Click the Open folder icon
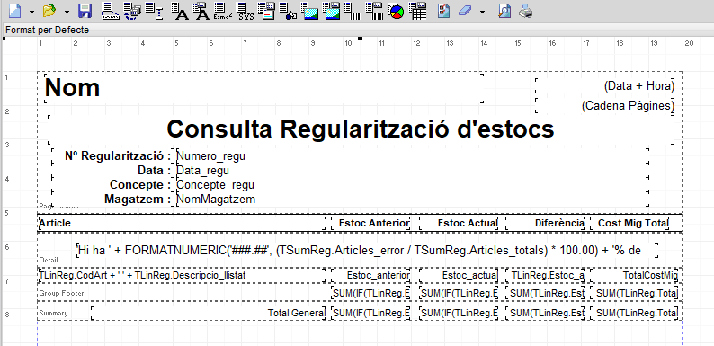Image resolution: width=714 pixels, height=346 pixels. tap(49, 11)
